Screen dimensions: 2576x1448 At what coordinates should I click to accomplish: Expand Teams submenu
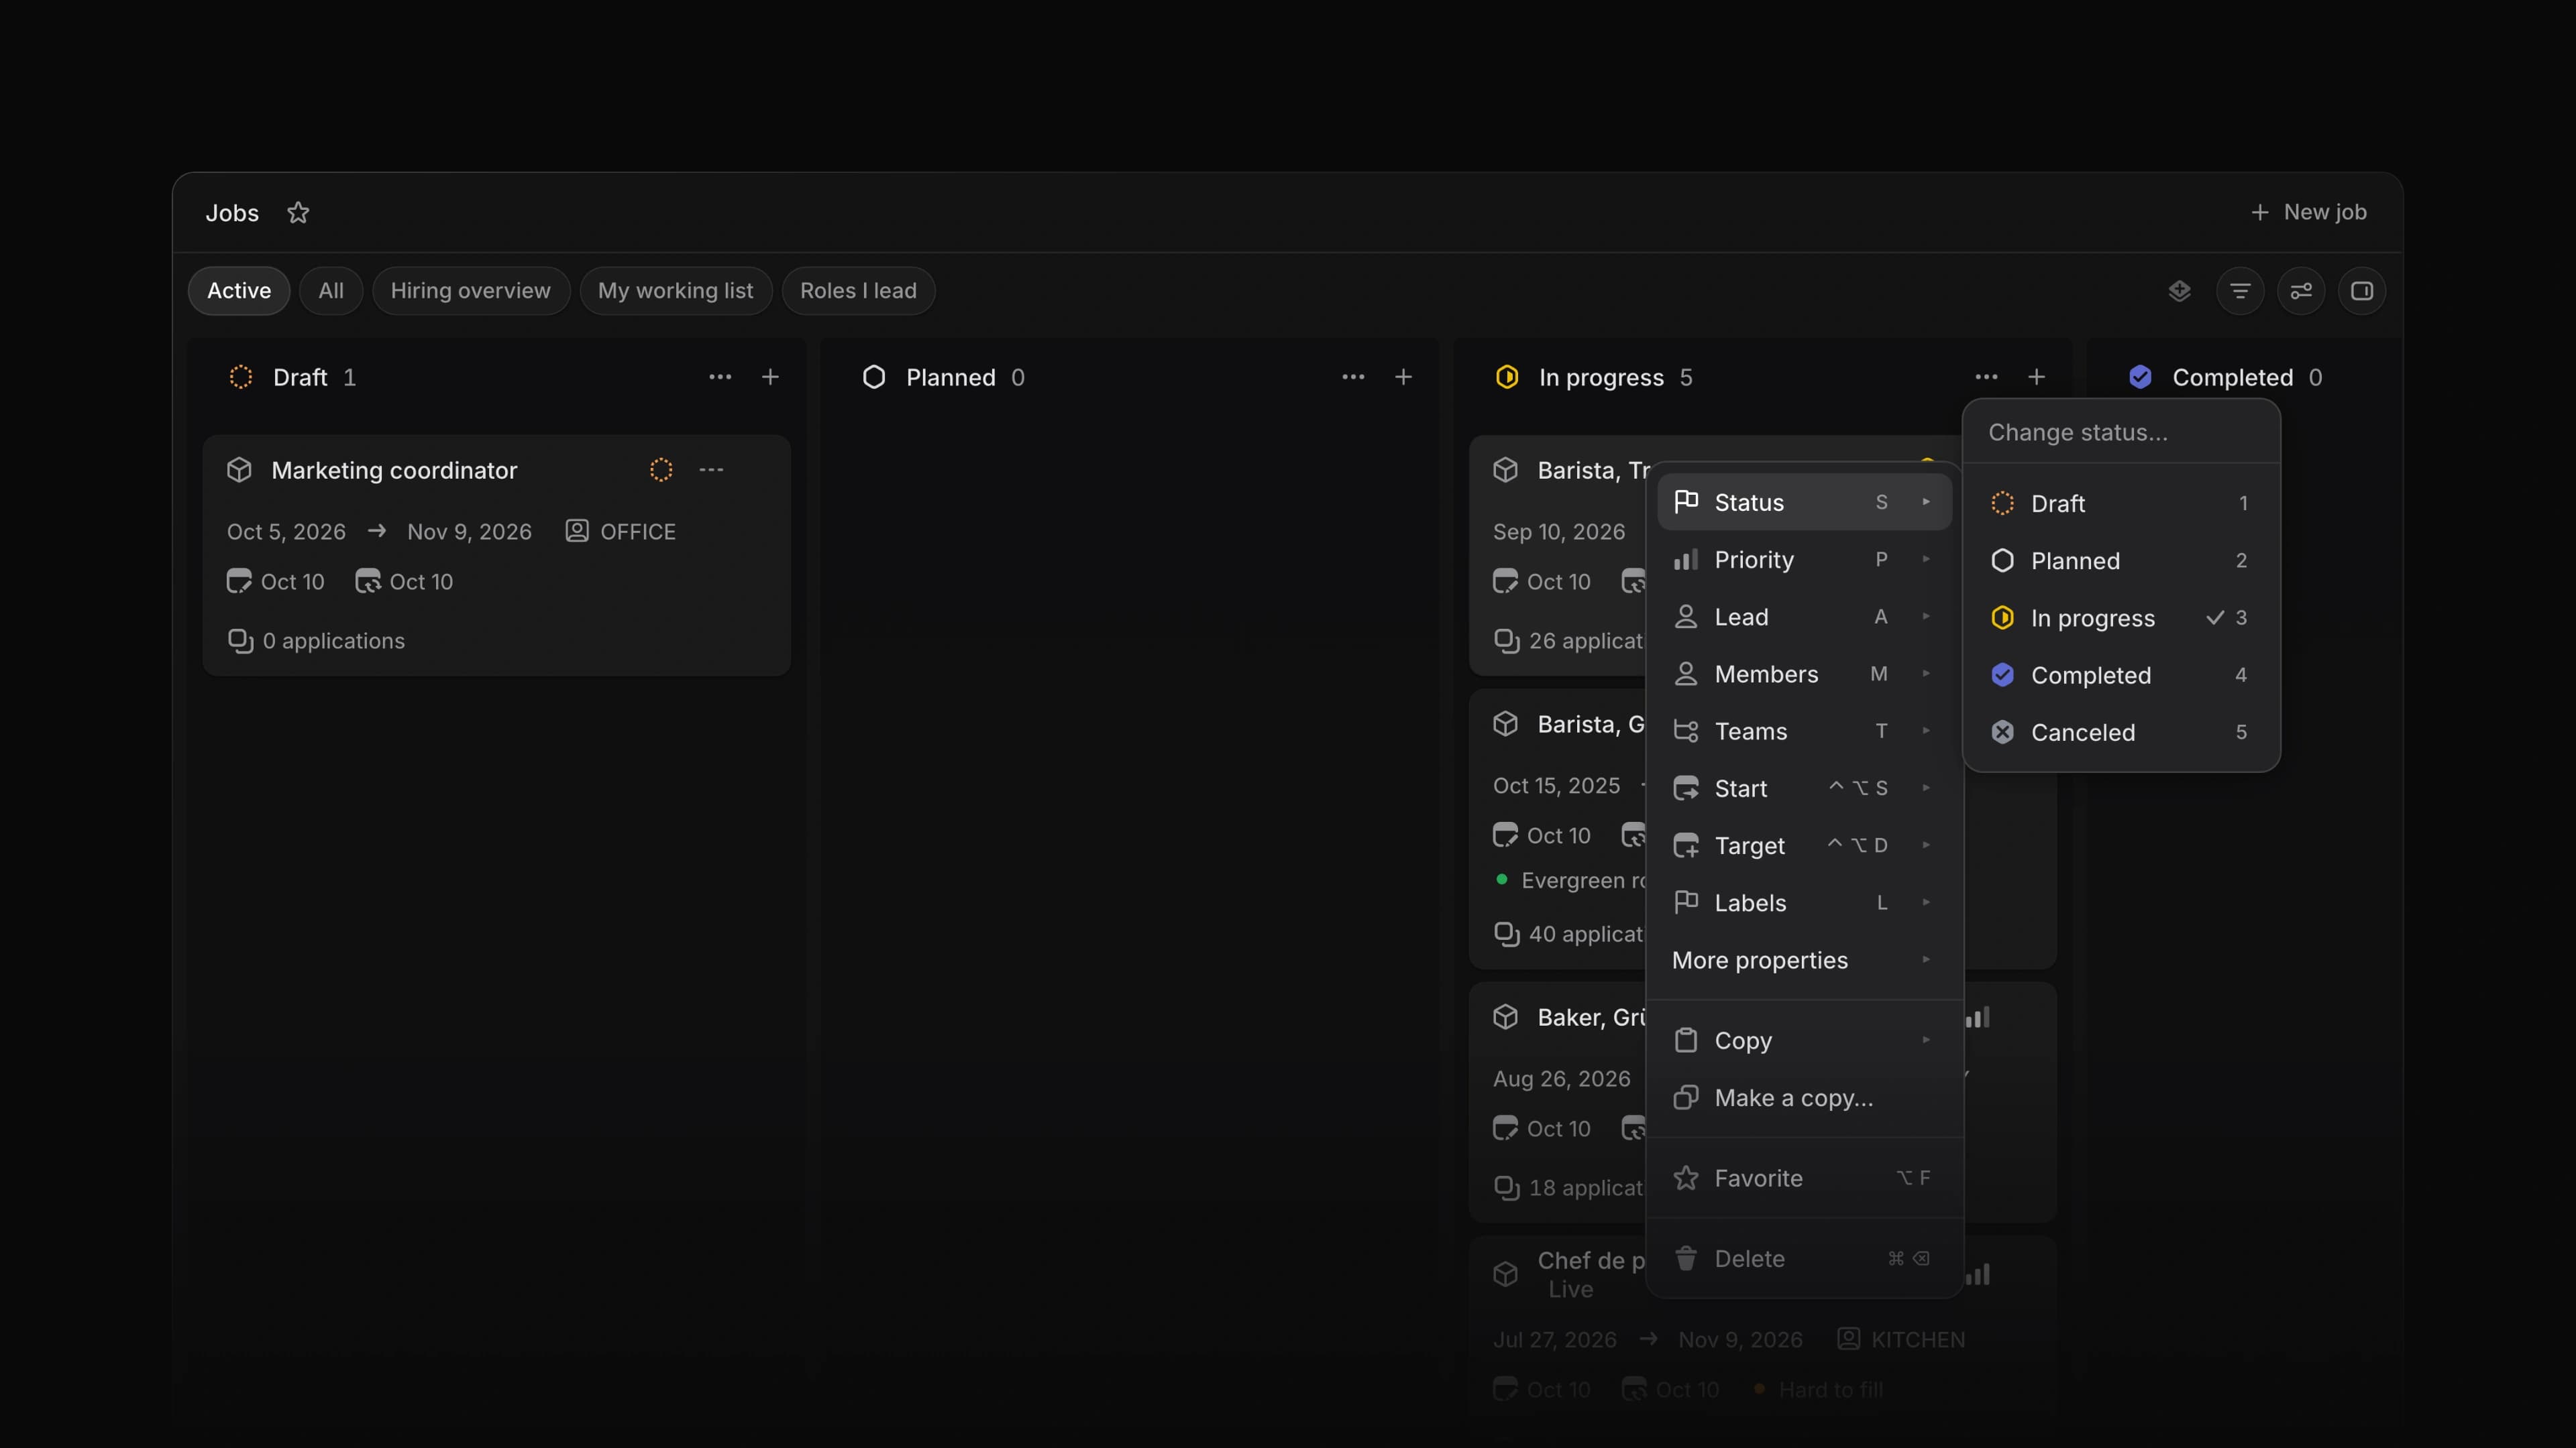click(1804, 731)
